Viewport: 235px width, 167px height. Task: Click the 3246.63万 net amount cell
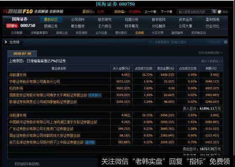[x=212, y=102]
